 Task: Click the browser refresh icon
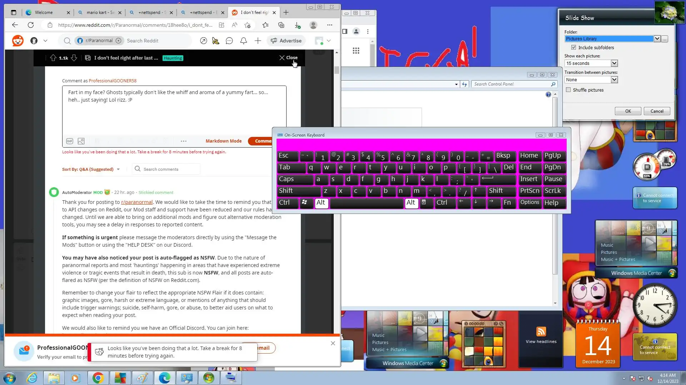[31, 25]
